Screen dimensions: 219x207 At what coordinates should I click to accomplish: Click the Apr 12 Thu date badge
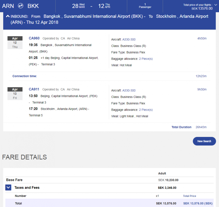pos(15,43)
